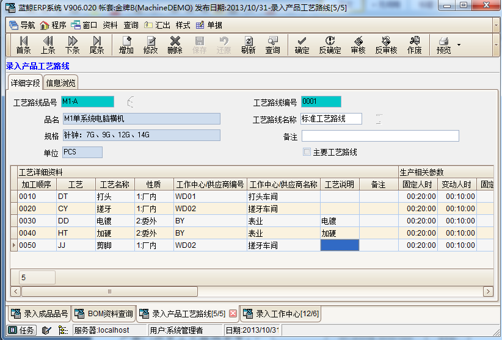This screenshot has width=502, height=340.
Task: Click the grid horizontal scrollbar thumb
Action: [109, 291]
